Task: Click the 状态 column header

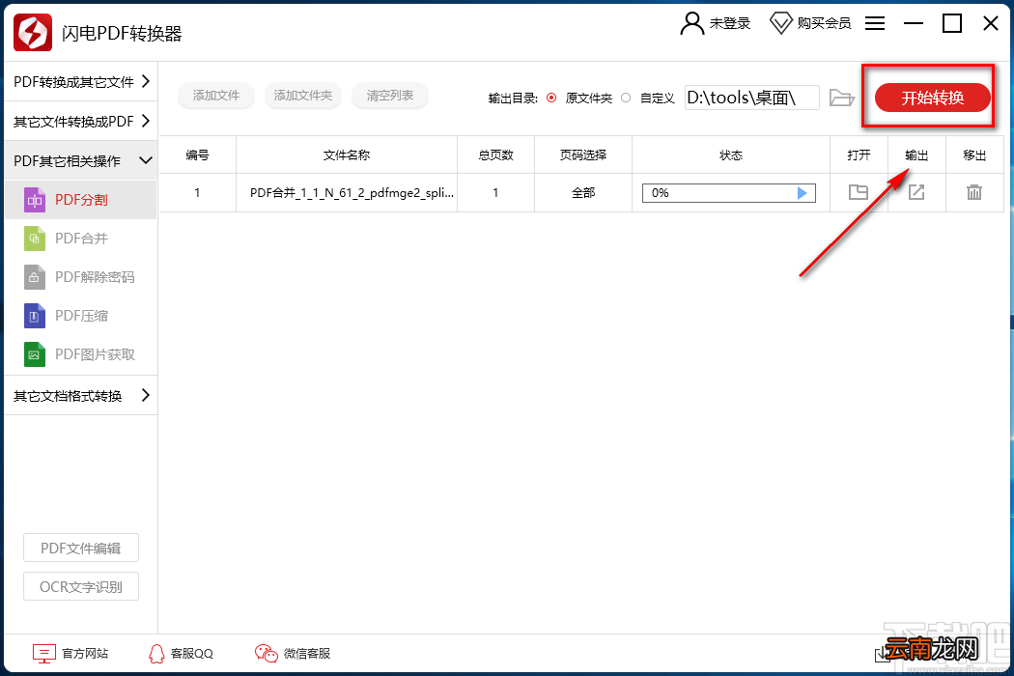Action: [x=731, y=155]
